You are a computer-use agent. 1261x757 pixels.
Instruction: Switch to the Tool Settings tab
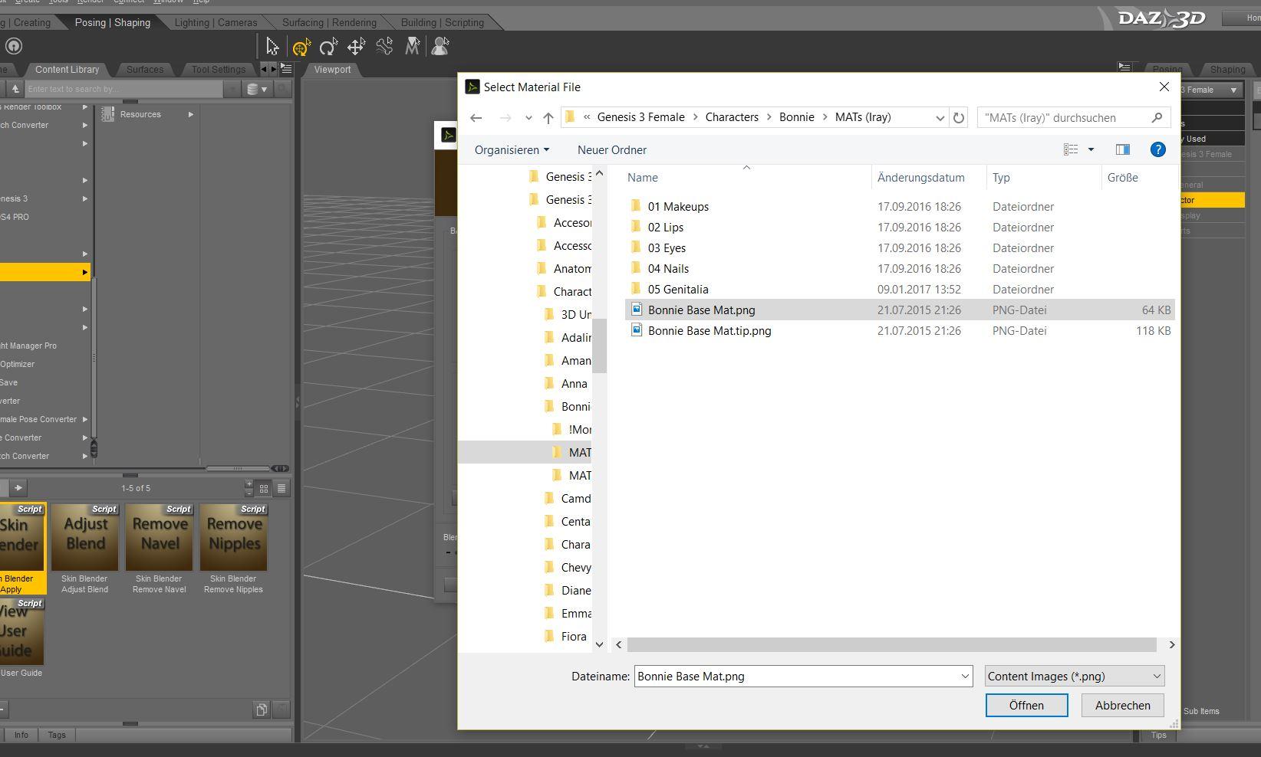coord(219,69)
